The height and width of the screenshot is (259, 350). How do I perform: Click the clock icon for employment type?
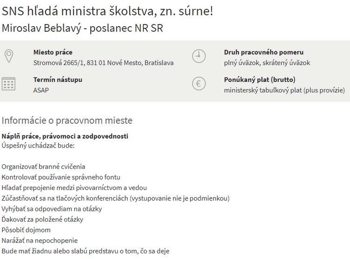pyautogui.click(x=199, y=56)
